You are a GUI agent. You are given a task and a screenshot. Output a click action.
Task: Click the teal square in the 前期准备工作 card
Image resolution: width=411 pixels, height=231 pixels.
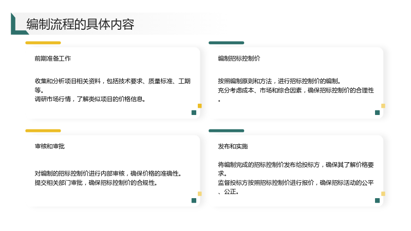click(194, 112)
